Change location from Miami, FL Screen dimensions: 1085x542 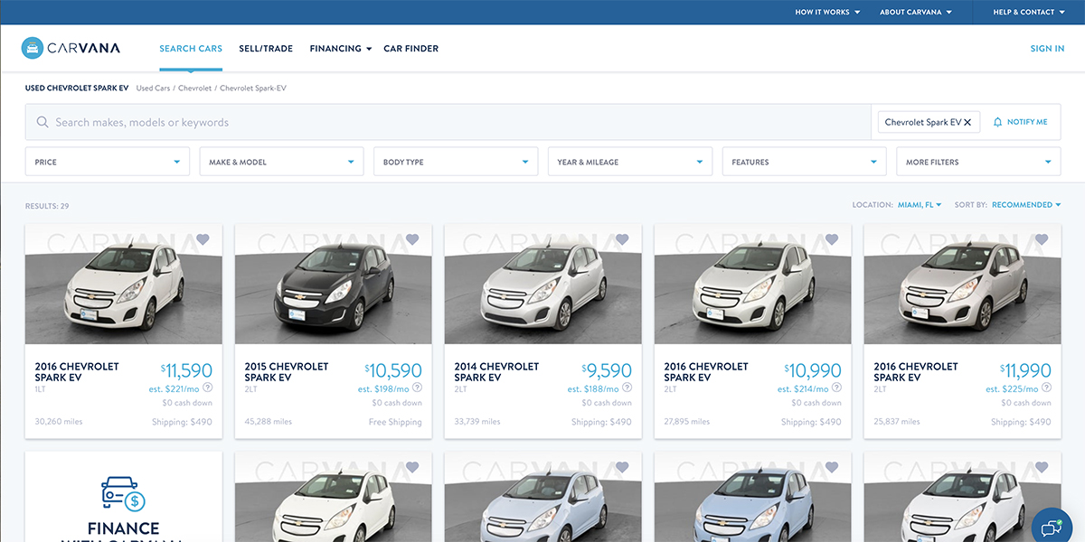pyautogui.click(x=920, y=205)
